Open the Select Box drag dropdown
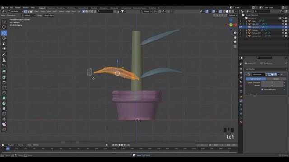The height and width of the screenshot is (162, 289). (x=49, y=15)
